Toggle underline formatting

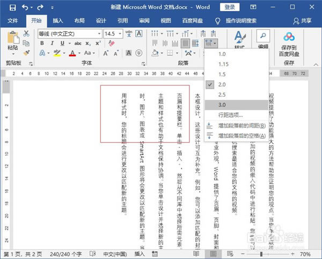62,43
